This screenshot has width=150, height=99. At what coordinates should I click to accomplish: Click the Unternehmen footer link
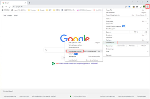24,96
